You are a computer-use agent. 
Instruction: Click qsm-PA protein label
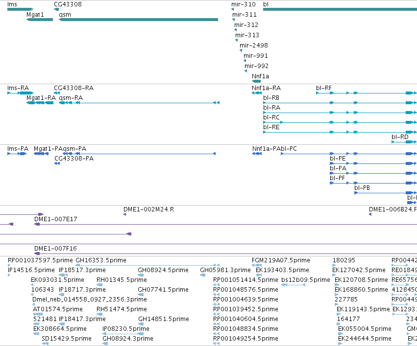(x=74, y=149)
